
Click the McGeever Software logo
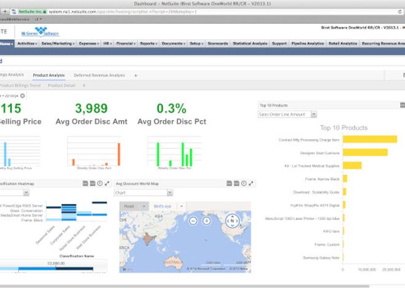coord(40,32)
